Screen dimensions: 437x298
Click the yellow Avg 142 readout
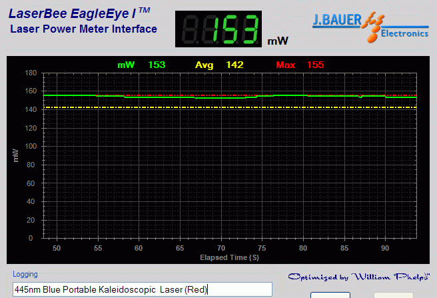tap(219, 65)
